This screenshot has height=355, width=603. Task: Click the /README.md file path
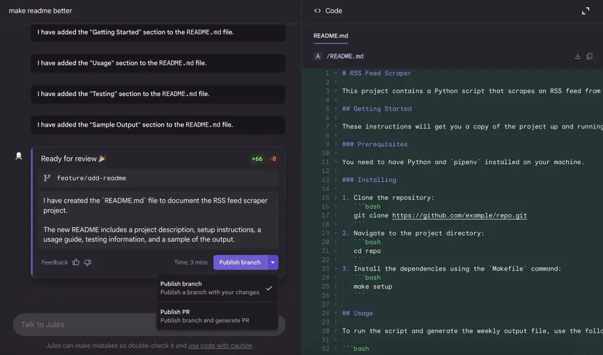coord(345,56)
